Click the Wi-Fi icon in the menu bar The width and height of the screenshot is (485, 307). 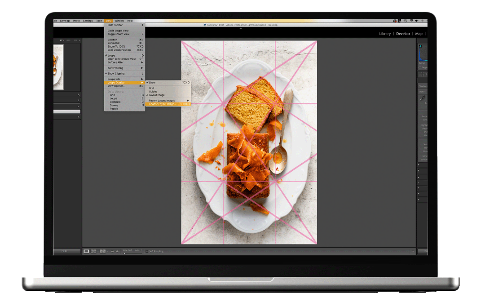click(x=412, y=21)
